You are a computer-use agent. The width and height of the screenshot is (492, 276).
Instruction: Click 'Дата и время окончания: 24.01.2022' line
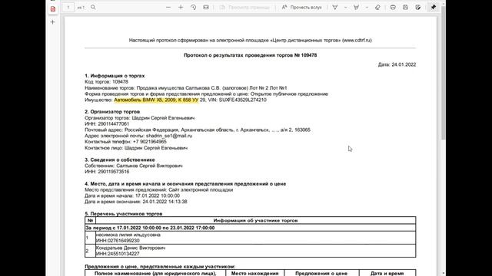(x=136, y=202)
